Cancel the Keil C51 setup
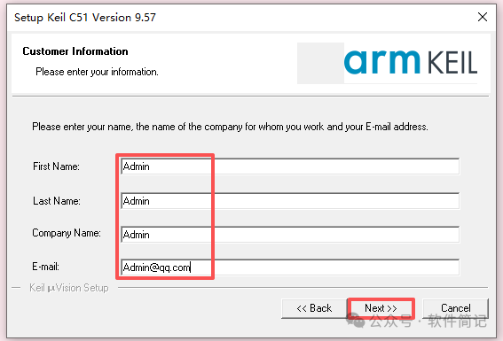Viewport: 503px width, 341px height. 455,308
